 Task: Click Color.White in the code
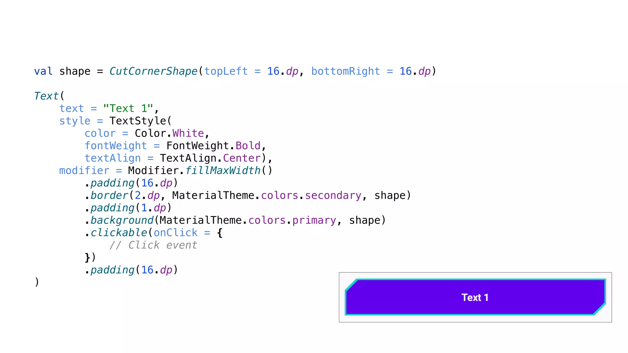[169, 133]
